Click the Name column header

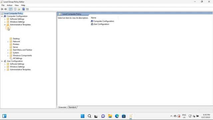pos(94,18)
